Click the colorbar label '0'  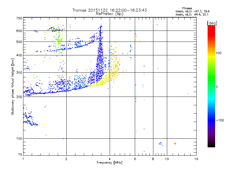tap(217, 87)
